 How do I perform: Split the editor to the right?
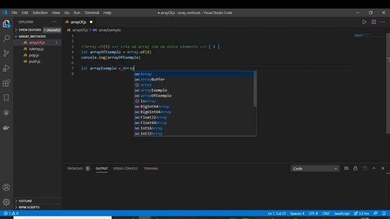pyautogui.click(x=374, y=22)
